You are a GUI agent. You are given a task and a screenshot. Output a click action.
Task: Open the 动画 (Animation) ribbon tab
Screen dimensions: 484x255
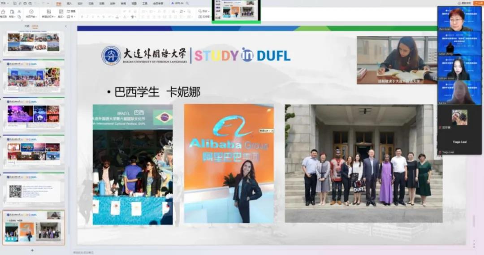[102, 4]
